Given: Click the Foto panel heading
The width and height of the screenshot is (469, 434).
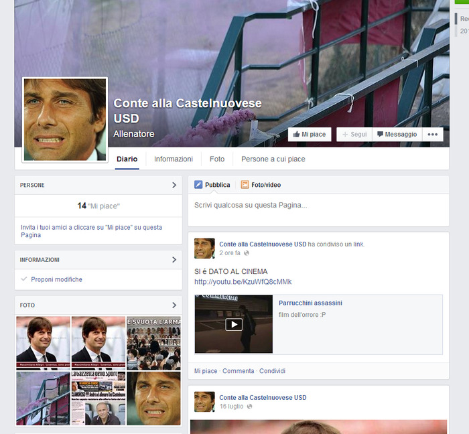Looking at the screenshot, I should pos(27,305).
